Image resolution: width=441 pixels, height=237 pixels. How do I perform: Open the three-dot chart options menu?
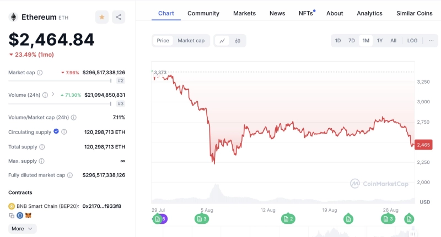[x=431, y=41]
